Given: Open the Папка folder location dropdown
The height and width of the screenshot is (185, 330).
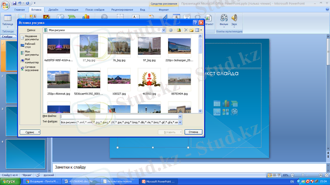Looking at the screenshot, I should [x=163, y=30].
